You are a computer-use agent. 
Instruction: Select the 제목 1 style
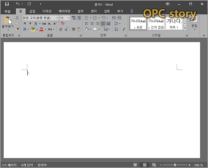(x=174, y=24)
